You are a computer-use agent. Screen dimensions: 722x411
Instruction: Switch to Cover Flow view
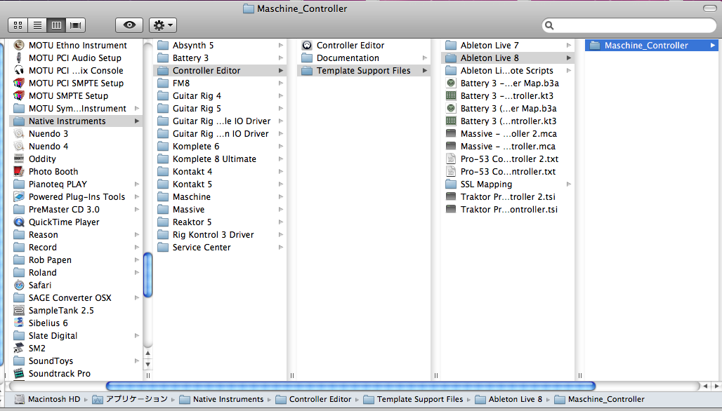[x=76, y=25]
